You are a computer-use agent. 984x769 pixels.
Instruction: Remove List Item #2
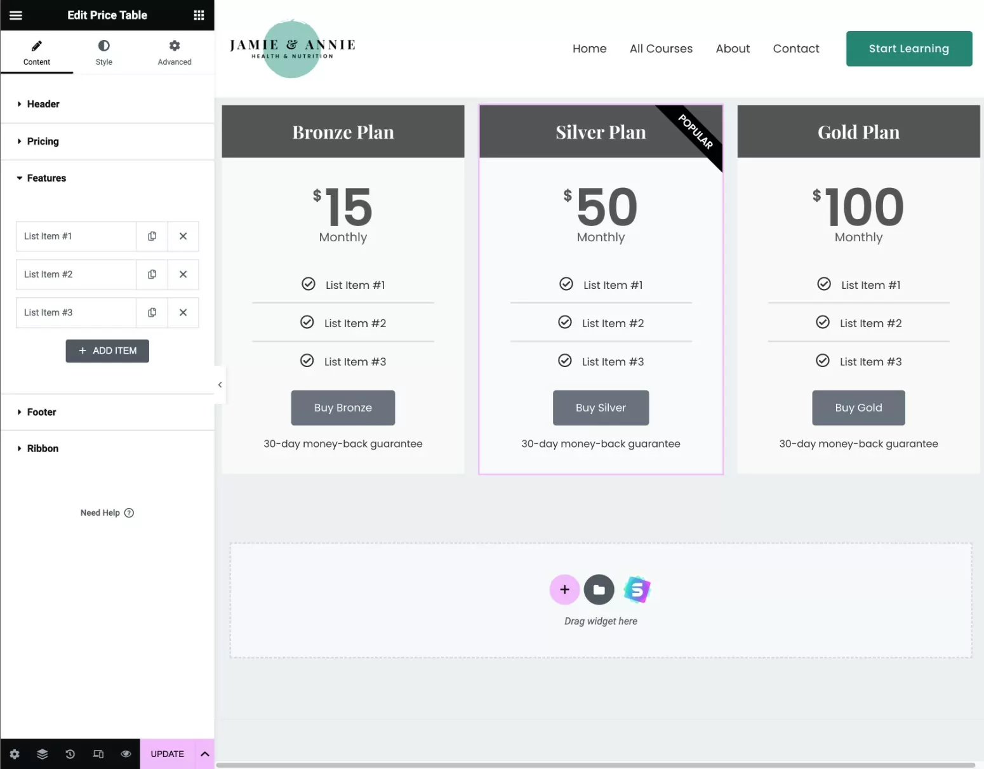pos(183,274)
